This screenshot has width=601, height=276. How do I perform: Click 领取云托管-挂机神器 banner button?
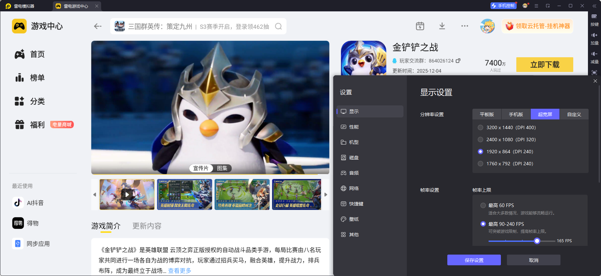(x=537, y=26)
